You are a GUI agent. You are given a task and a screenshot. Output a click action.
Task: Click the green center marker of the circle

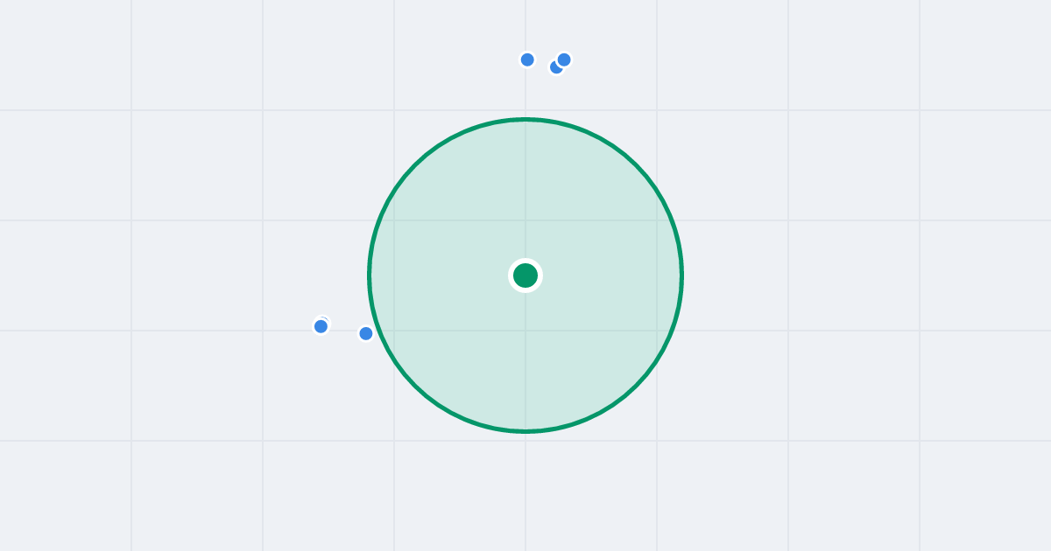click(525, 275)
